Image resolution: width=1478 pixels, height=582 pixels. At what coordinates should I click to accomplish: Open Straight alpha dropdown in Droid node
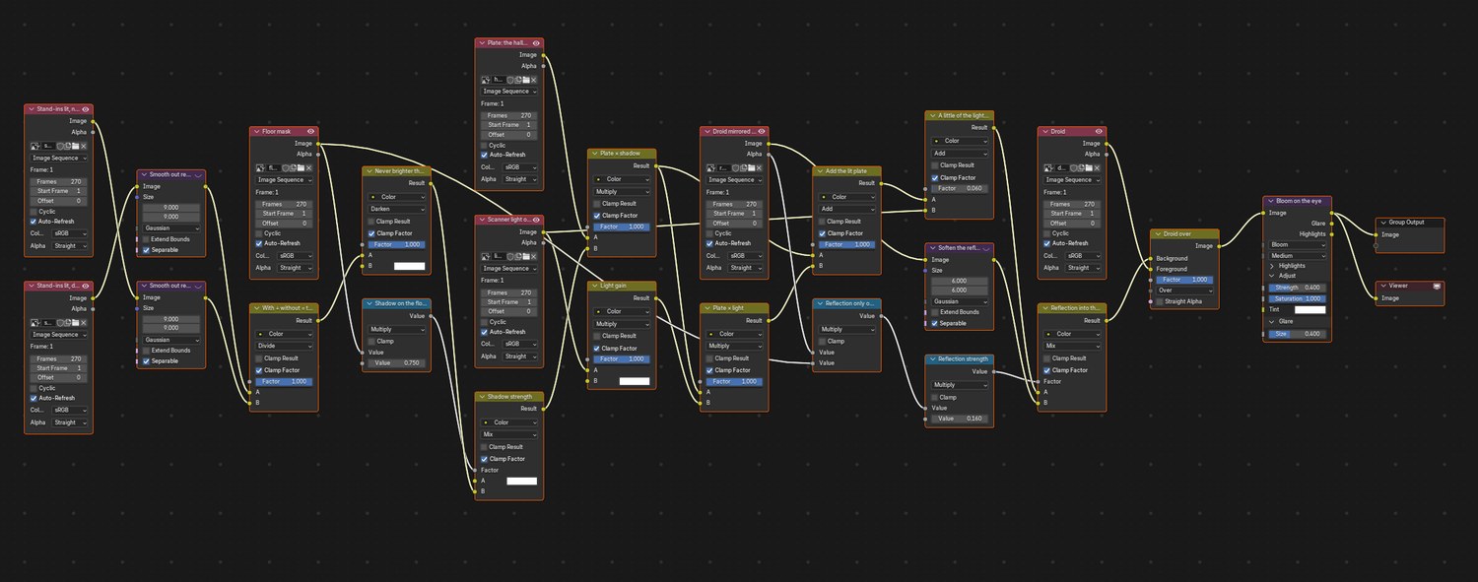(x=1084, y=268)
